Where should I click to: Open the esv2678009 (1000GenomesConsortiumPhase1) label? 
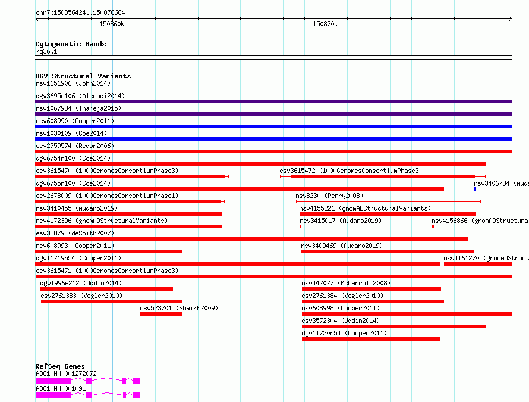tap(107, 196)
